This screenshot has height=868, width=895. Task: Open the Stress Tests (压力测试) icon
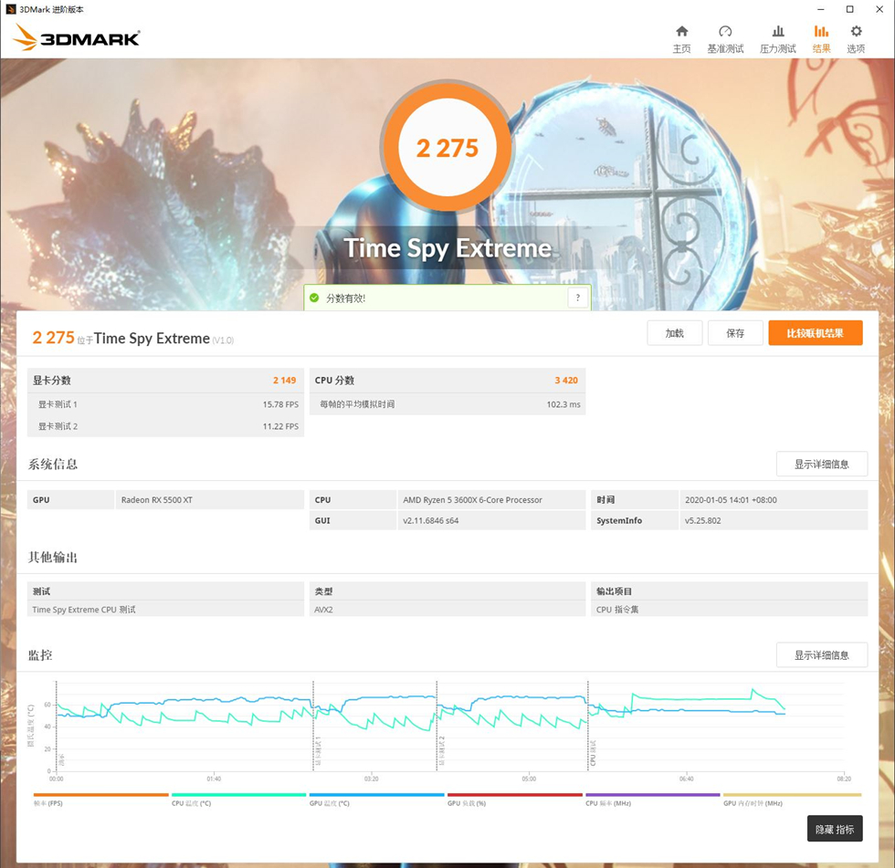click(x=777, y=32)
